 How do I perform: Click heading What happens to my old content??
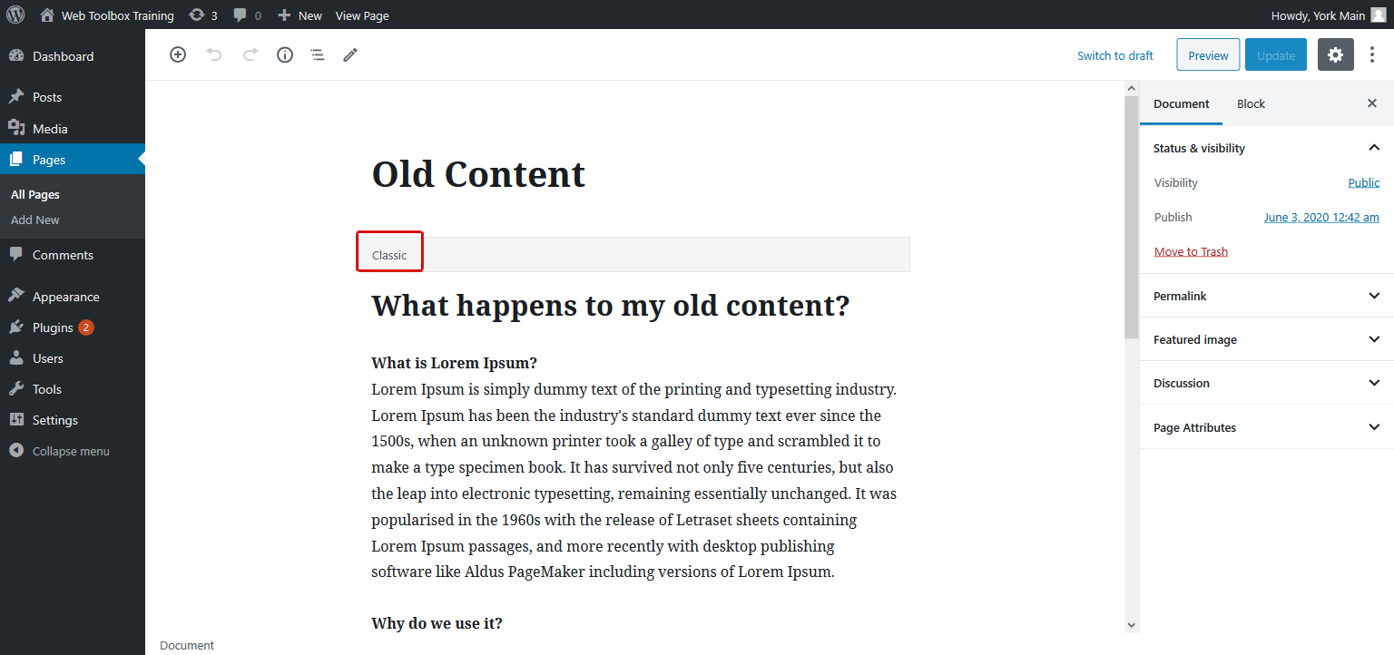pos(611,306)
